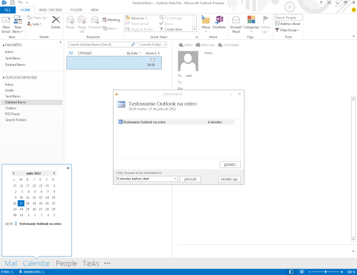The image size is (357, 275).
Task: Open the By Date sort dropdown
Action: click(x=133, y=53)
